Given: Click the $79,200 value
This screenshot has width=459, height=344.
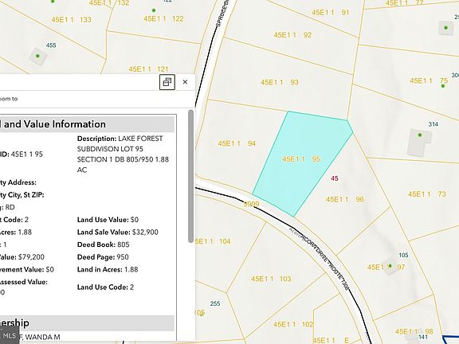Looking at the screenshot, I should (x=31, y=257).
